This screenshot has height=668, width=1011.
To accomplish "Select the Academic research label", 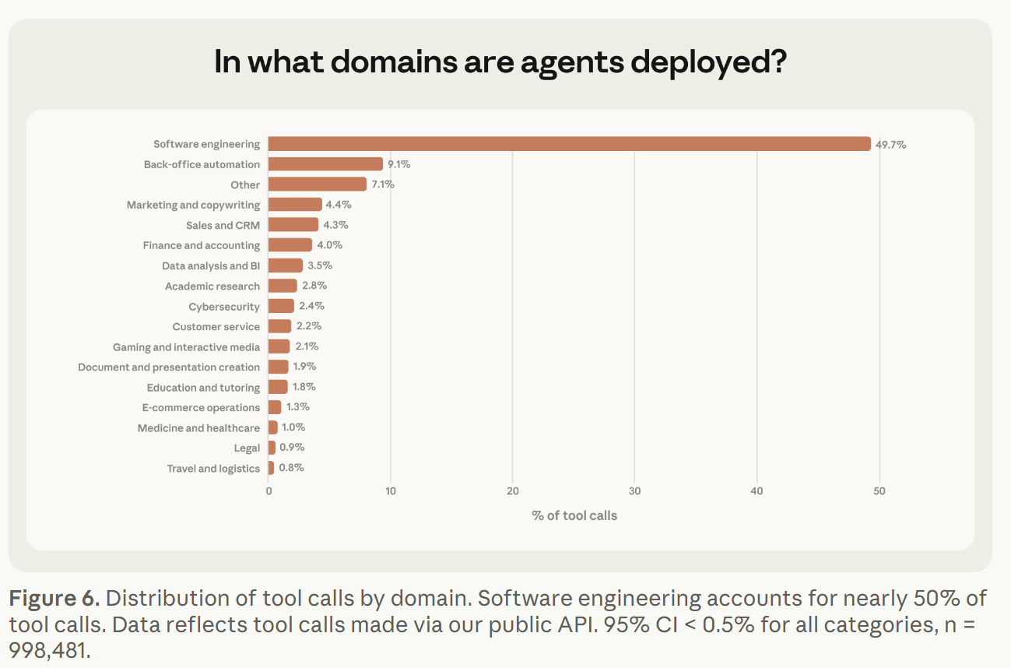I will point(212,286).
